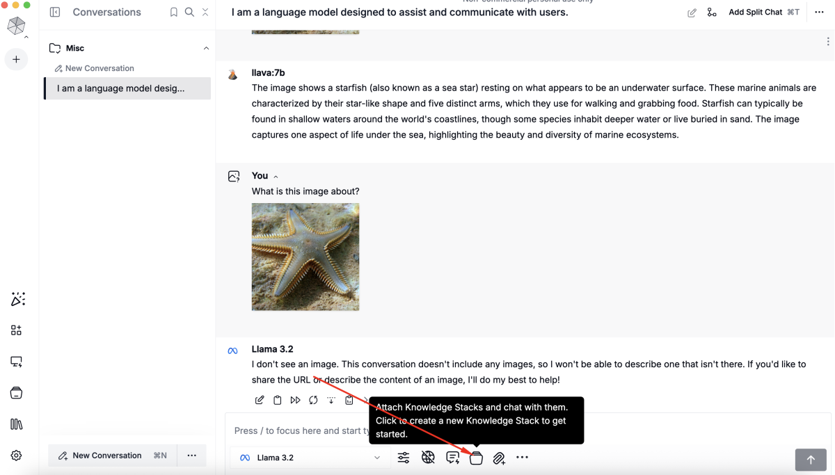Viewport: 835px width, 475px height.
Task: Open more options dots in the input toolbar
Action: coord(523,458)
